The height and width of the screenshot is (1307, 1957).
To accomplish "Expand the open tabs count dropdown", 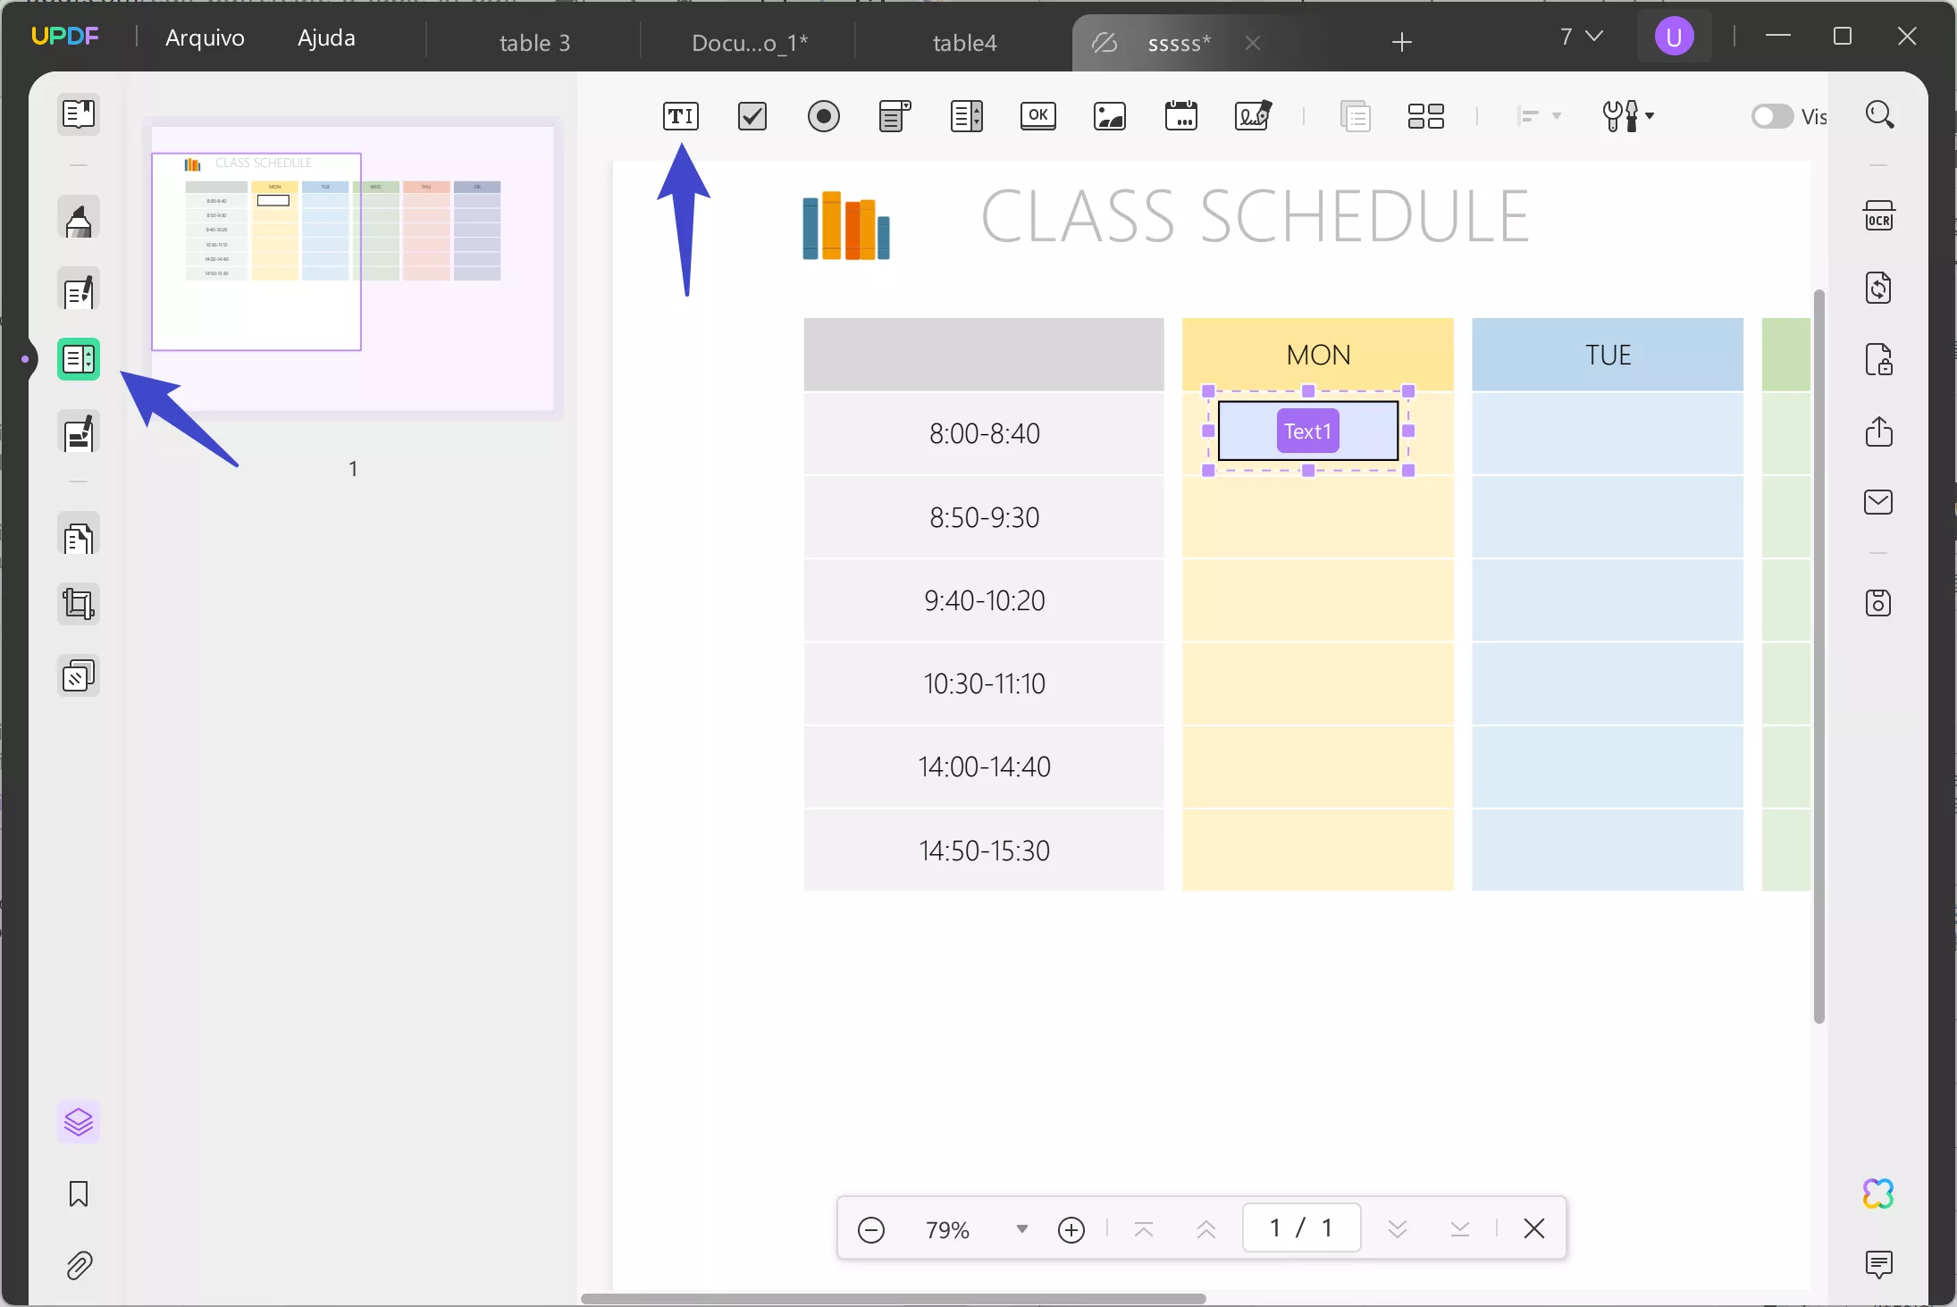I will [1581, 37].
